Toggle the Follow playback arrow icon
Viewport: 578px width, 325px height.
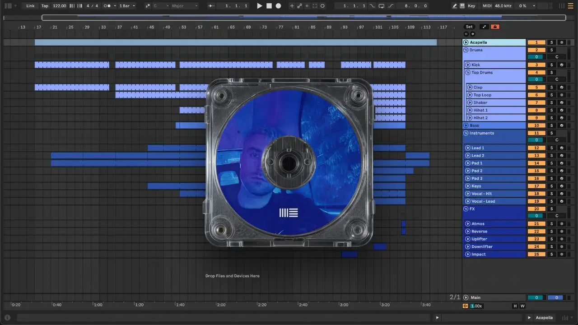coord(211,6)
